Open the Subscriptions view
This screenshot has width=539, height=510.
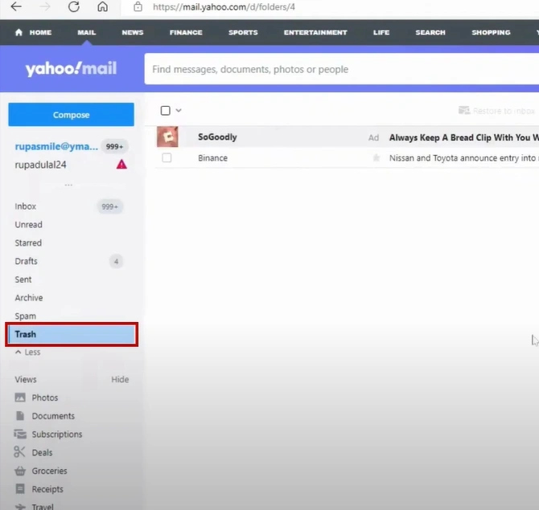48,435
